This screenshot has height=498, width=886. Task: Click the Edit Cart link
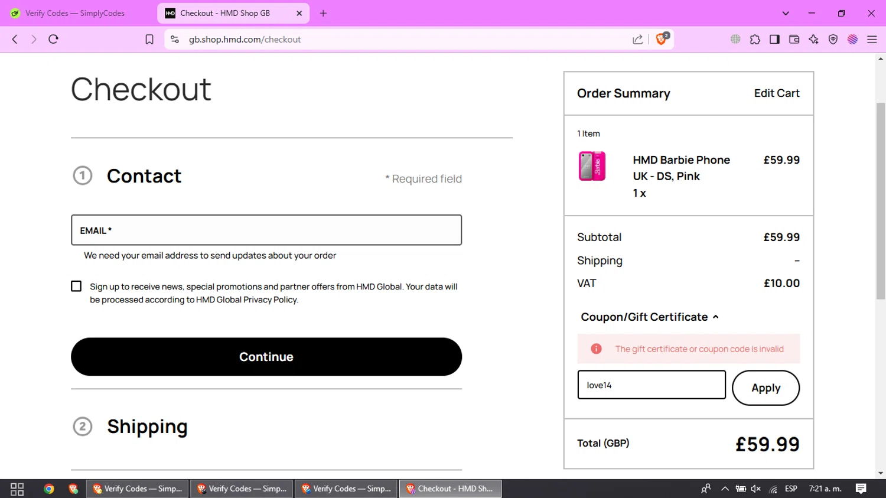pyautogui.click(x=777, y=93)
